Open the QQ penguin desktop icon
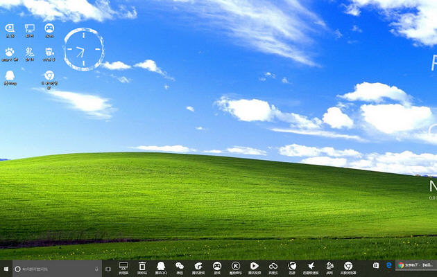The width and height of the screenshot is (437, 277). (x=10, y=78)
